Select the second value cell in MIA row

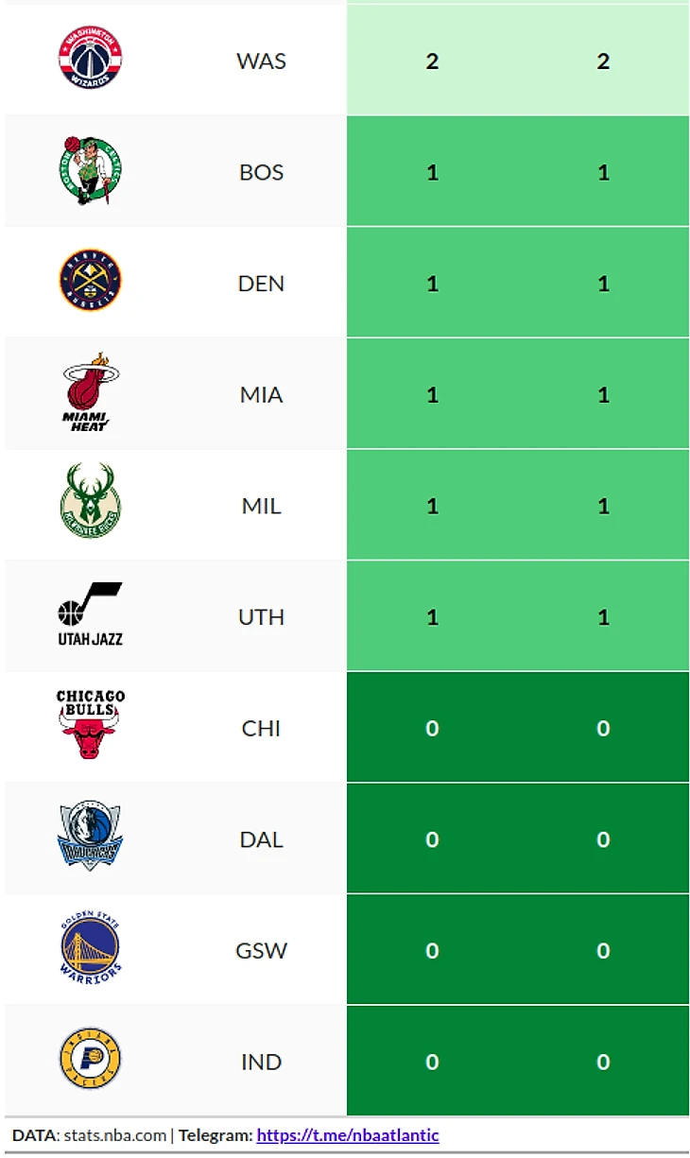[603, 395]
